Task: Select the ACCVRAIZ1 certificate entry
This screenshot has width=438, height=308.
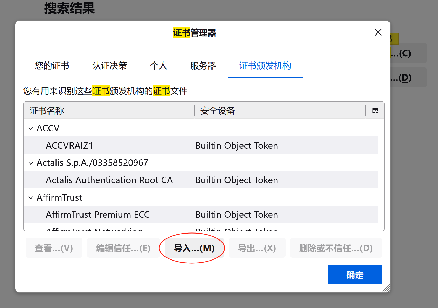Action: click(x=69, y=145)
